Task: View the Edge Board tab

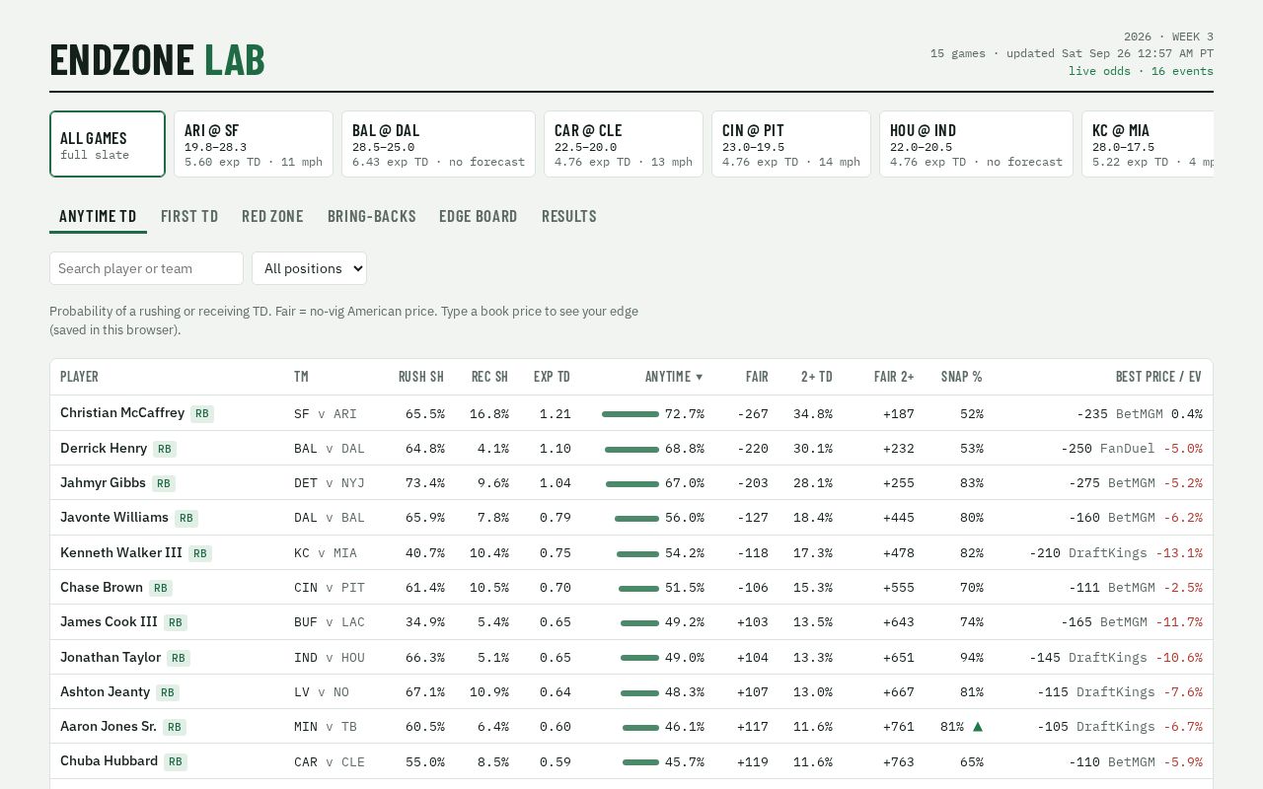Action: 479,216
